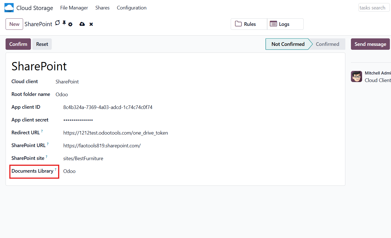The height and width of the screenshot is (238, 391).
Task: Discard changes with the X icon
Action: pos(91,24)
